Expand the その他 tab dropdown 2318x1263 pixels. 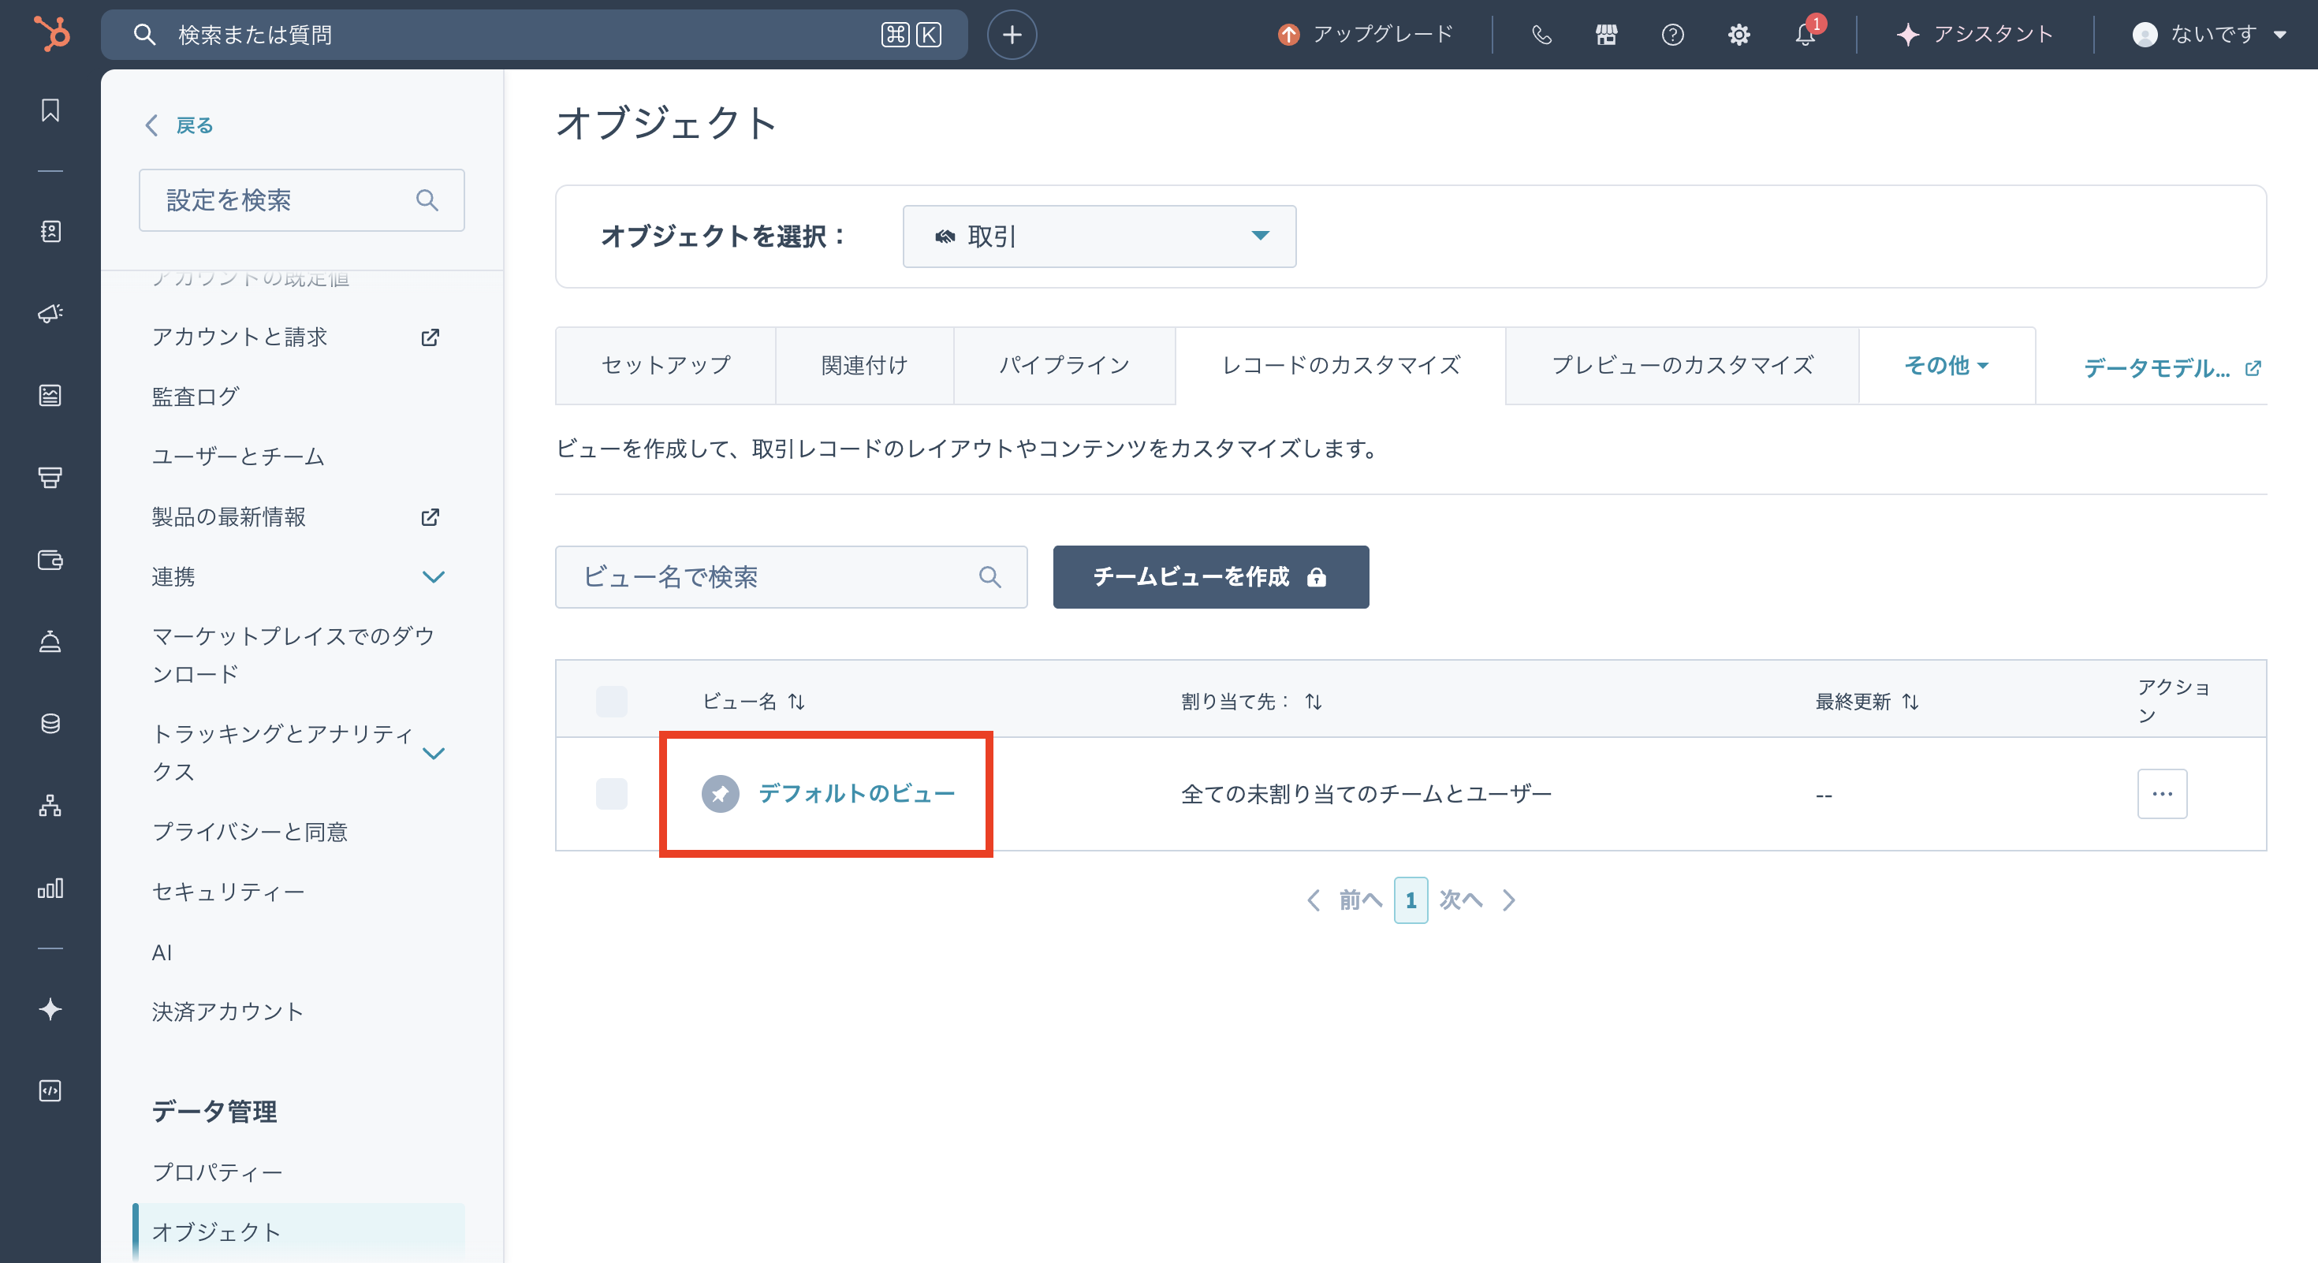(1946, 365)
